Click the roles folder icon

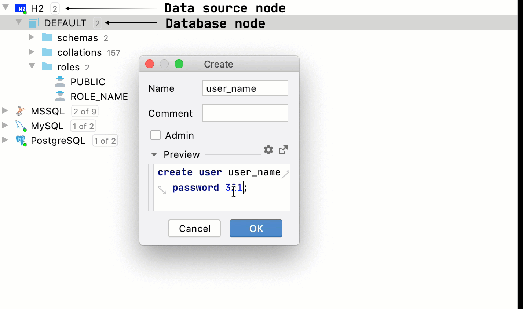(47, 67)
